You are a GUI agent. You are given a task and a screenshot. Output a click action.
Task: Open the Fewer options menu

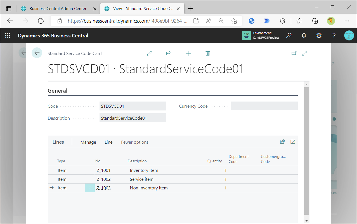(134, 142)
